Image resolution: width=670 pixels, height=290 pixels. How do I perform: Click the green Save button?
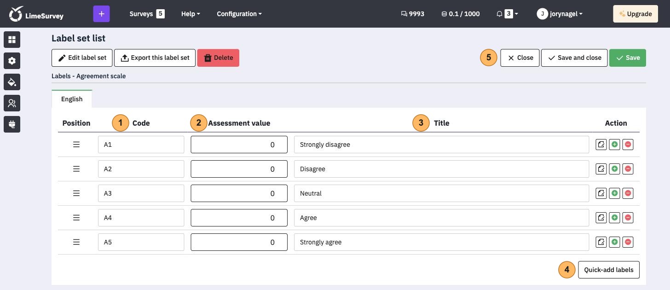[x=628, y=58]
